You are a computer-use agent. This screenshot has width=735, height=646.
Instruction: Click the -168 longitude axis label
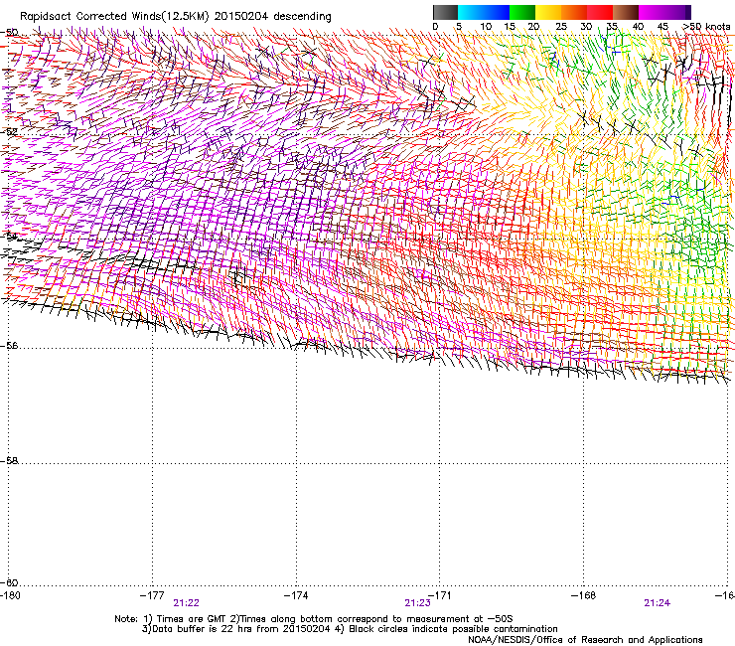584,595
